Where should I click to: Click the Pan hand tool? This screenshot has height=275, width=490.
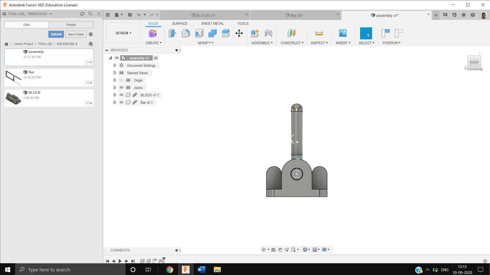(x=280, y=250)
